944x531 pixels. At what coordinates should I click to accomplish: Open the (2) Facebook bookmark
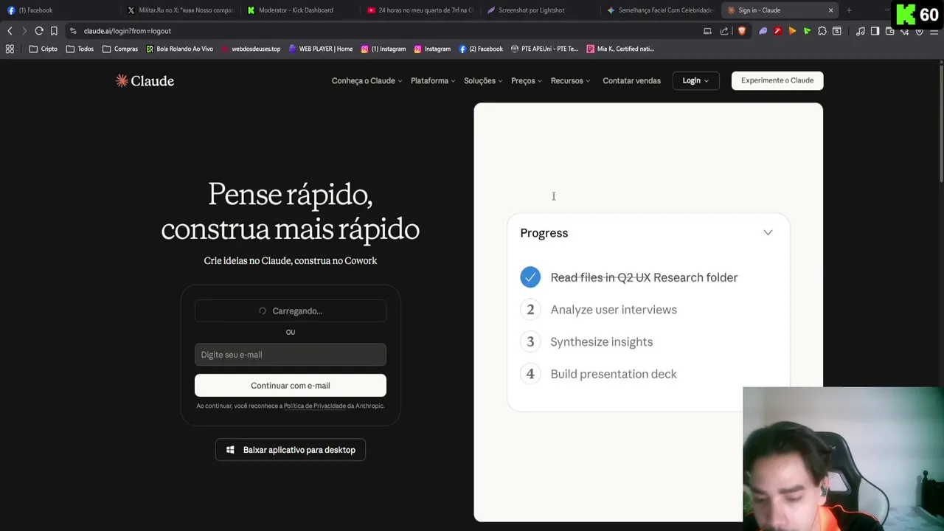click(481, 49)
